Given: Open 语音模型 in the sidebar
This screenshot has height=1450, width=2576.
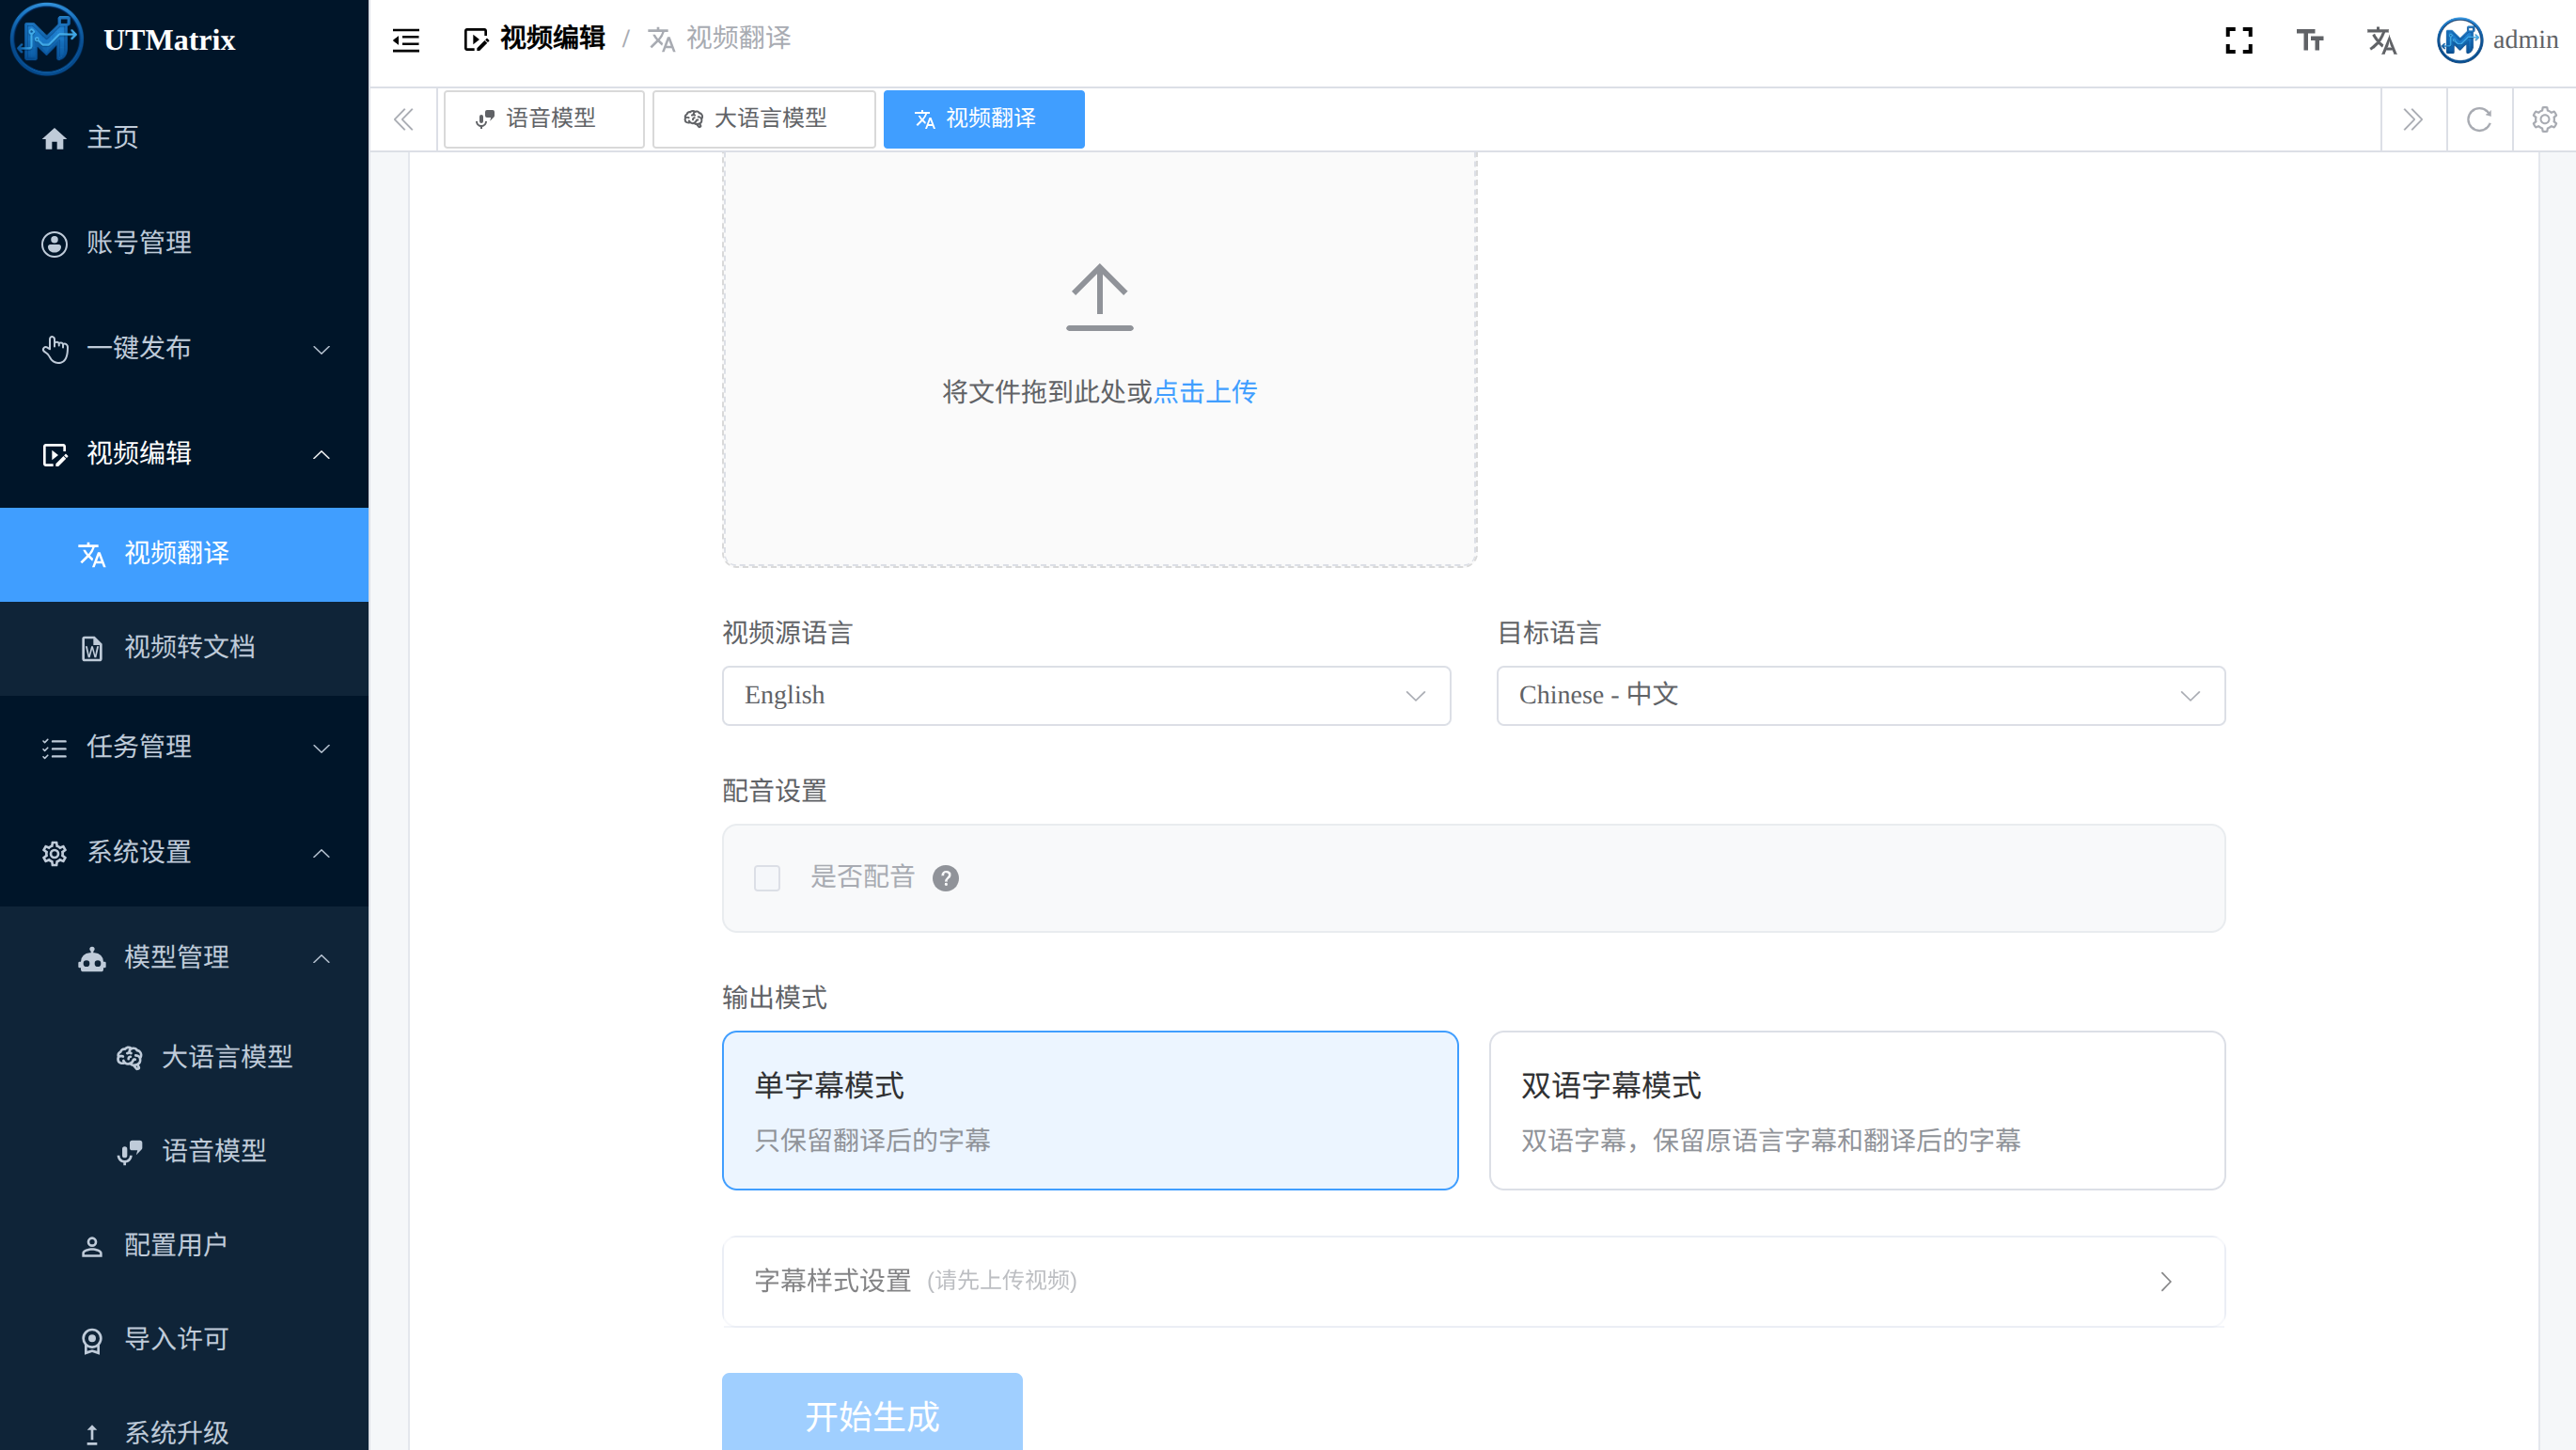Looking at the screenshot, I should pos(184,1151).
